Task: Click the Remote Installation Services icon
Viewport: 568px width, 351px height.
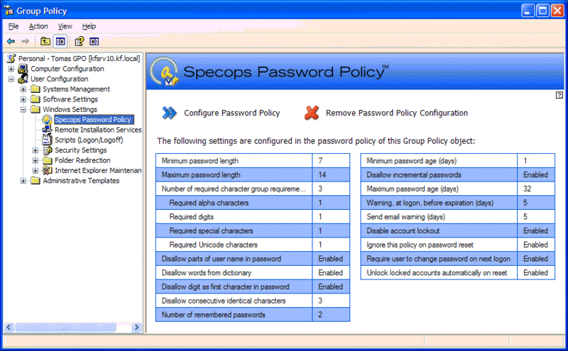Action: 47,130
